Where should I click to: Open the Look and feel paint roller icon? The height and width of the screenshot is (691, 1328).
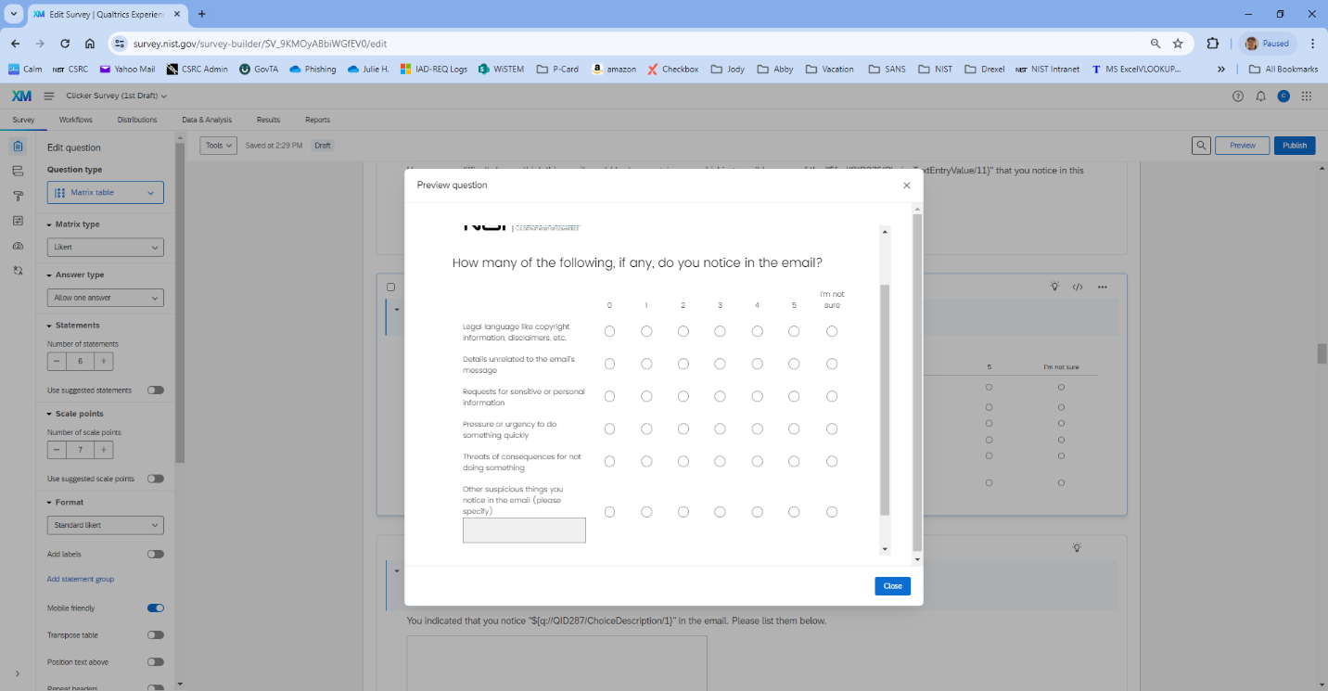click(x=18, y=196)
